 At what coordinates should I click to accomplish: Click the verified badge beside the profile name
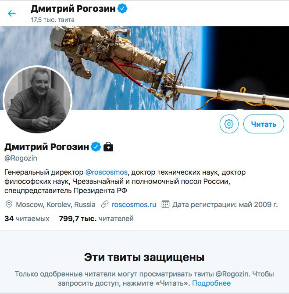point(96,147)
